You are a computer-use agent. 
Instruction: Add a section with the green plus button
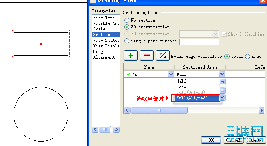coord(131,55)
